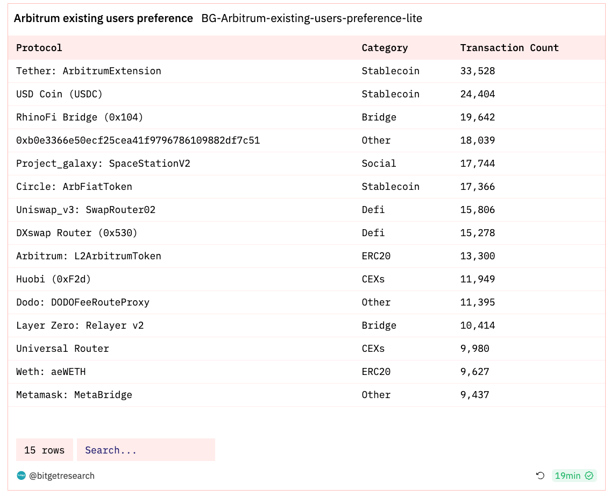The width and height of the screenshot is (610, 496).
Task: Click the RhinoFi Bridge (0x104) cell
Action: [x=80, y=117]
